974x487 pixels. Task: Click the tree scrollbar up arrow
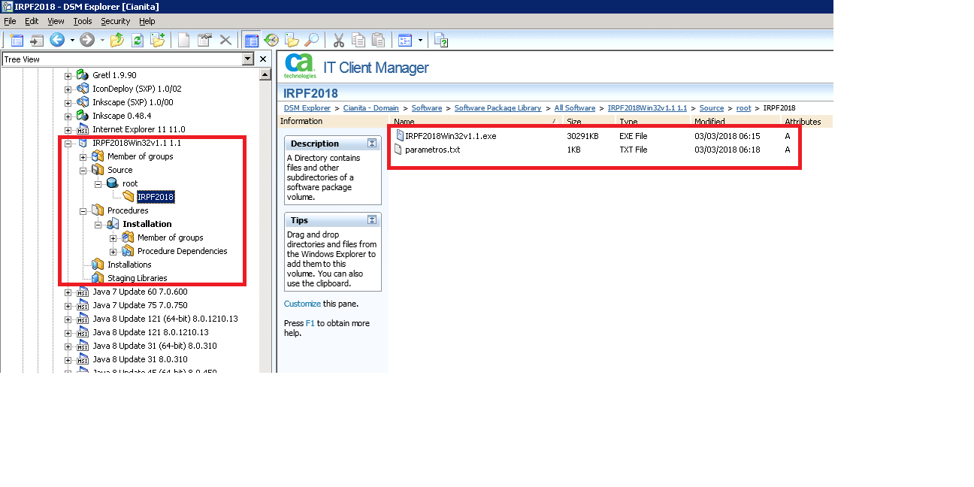(265, 74)
